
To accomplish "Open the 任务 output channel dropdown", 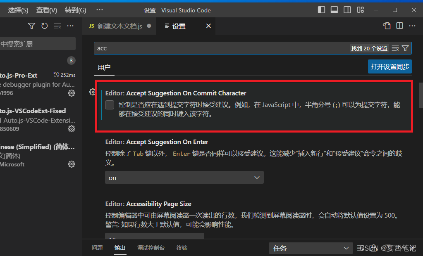I will click(x=311, y=248).
